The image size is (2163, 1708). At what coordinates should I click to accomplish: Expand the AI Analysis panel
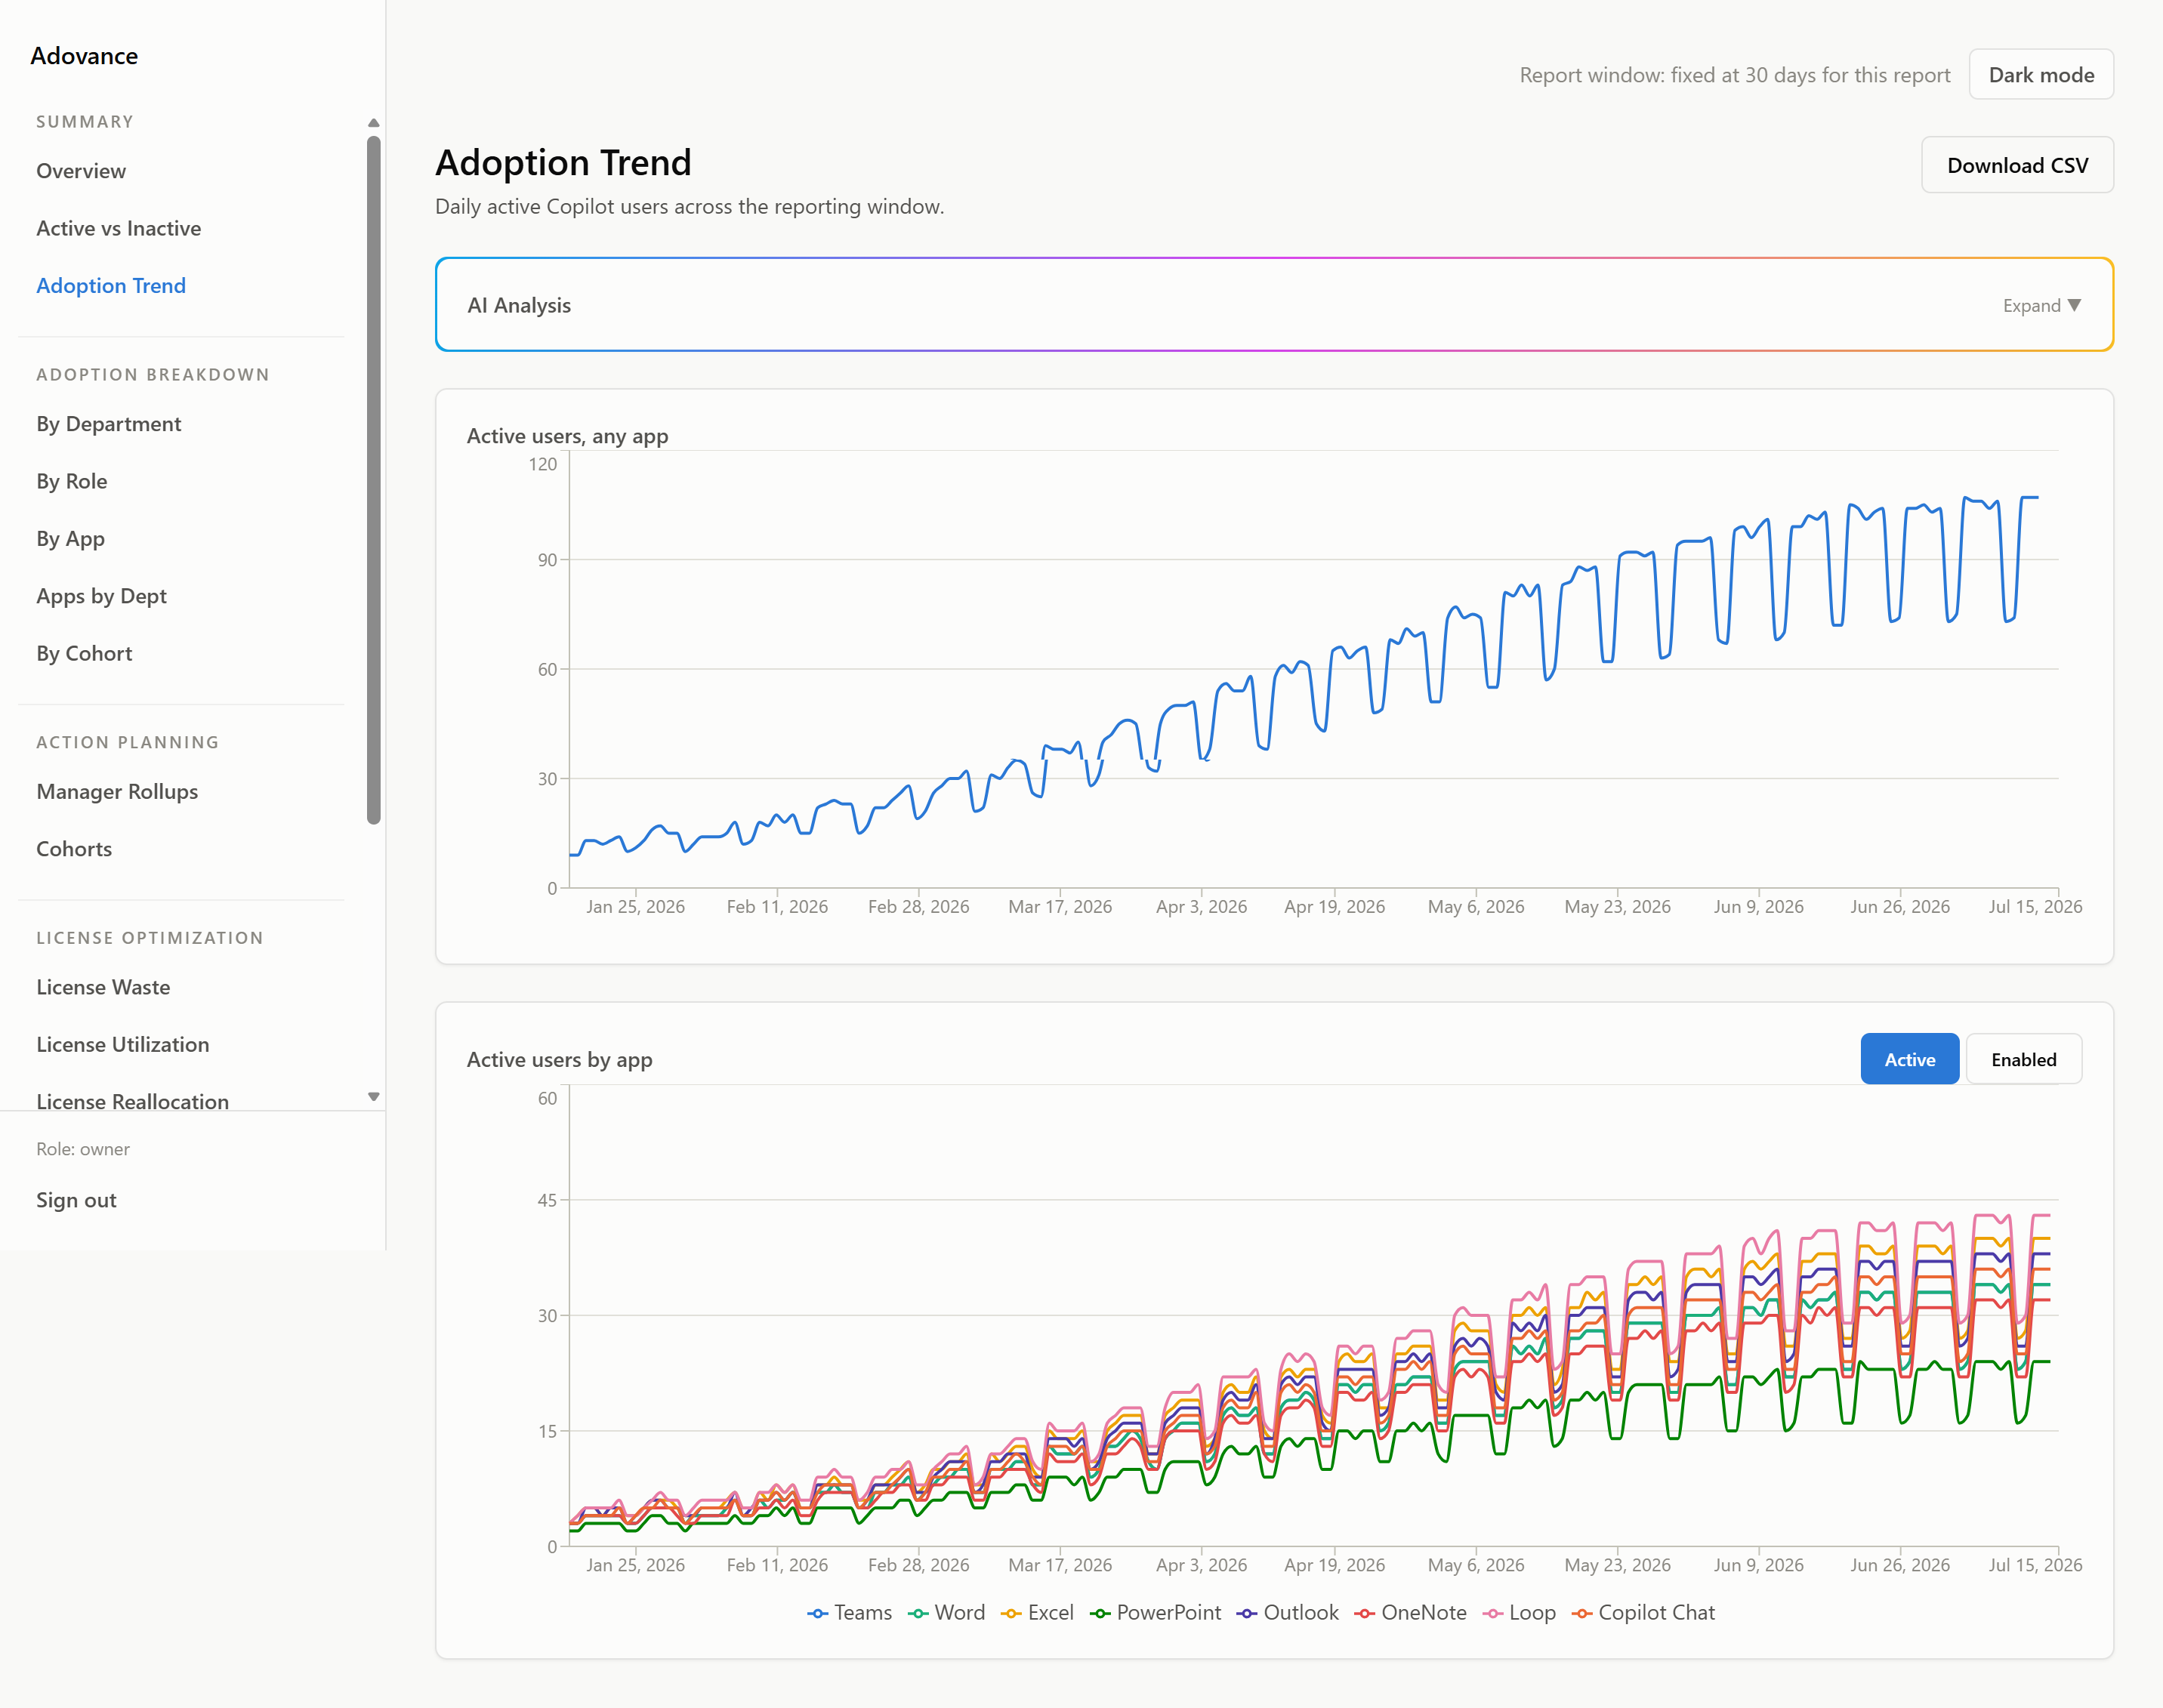click(2041, 306)
